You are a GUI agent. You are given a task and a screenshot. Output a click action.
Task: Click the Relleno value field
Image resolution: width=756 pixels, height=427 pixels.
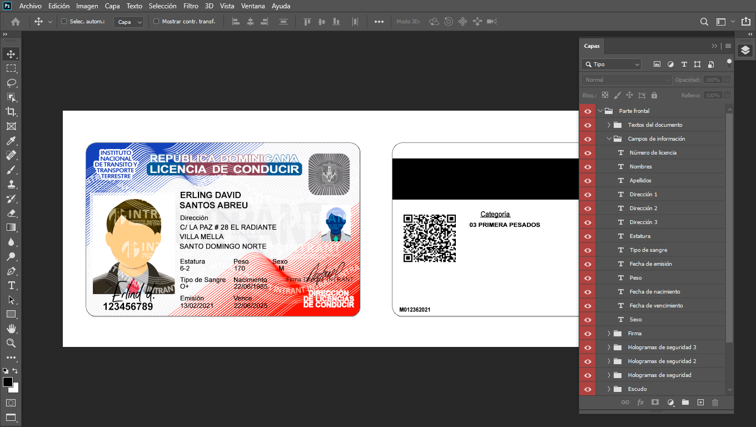pyautogui.click(x=713, y=96)
